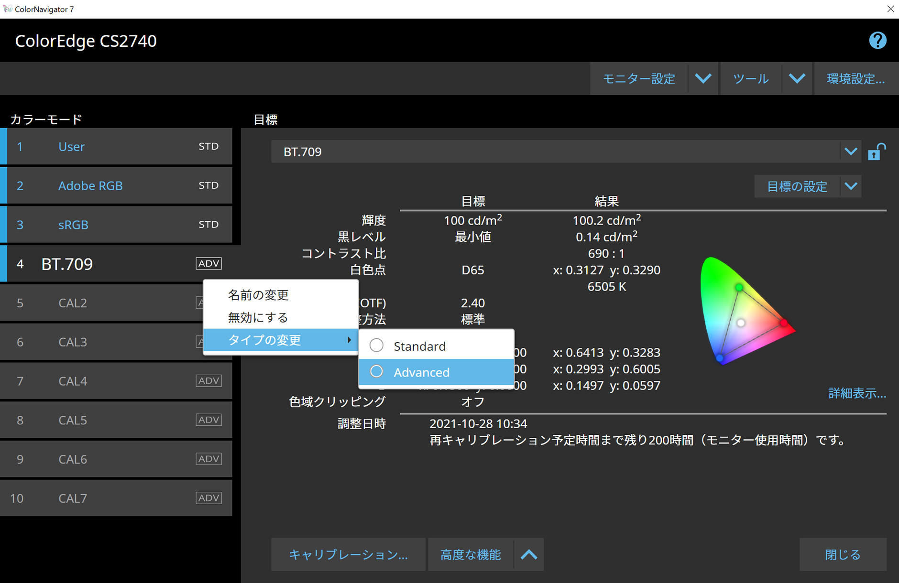Viewport: 899px width, 583px height.
Task: Click the STD badge on User mode
Action: [208, 146]
